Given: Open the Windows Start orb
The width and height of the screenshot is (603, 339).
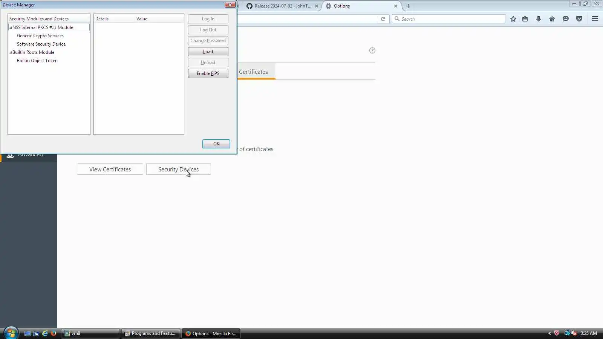Looking at the screenshot, I should 11,333.
